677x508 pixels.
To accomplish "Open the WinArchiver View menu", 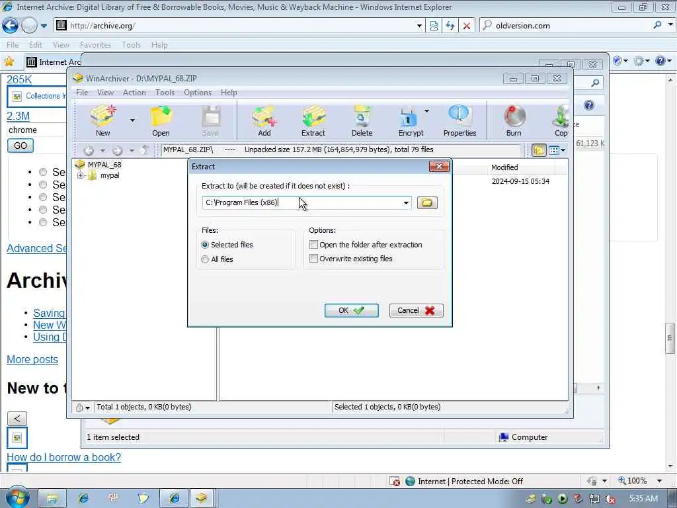I will (x=105, y=93).
